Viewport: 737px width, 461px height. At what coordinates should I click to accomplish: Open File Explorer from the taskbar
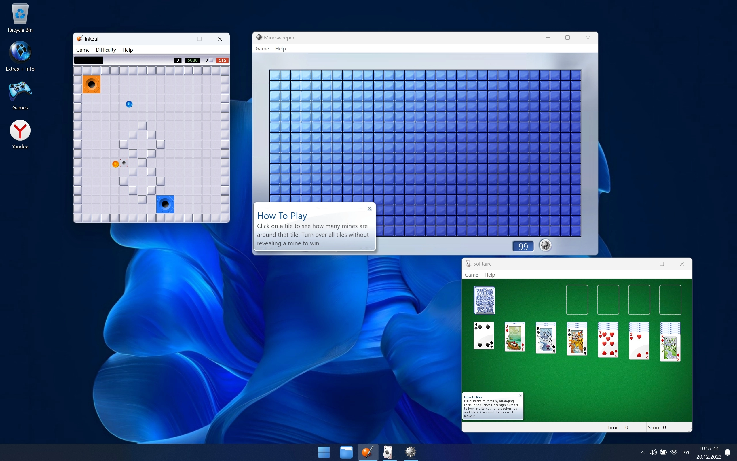346,452
